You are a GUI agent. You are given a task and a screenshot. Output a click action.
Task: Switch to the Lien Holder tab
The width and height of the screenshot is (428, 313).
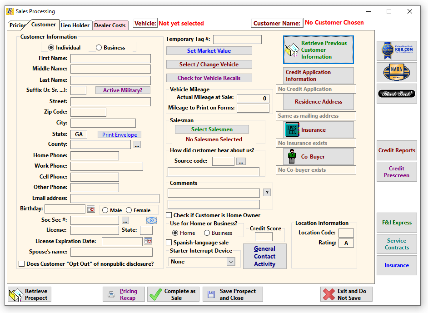75,25
